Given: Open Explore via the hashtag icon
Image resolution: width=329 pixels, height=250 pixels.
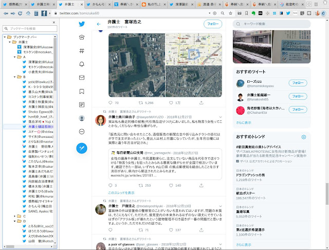Looking at the screenshot, I should click(82, 50).
